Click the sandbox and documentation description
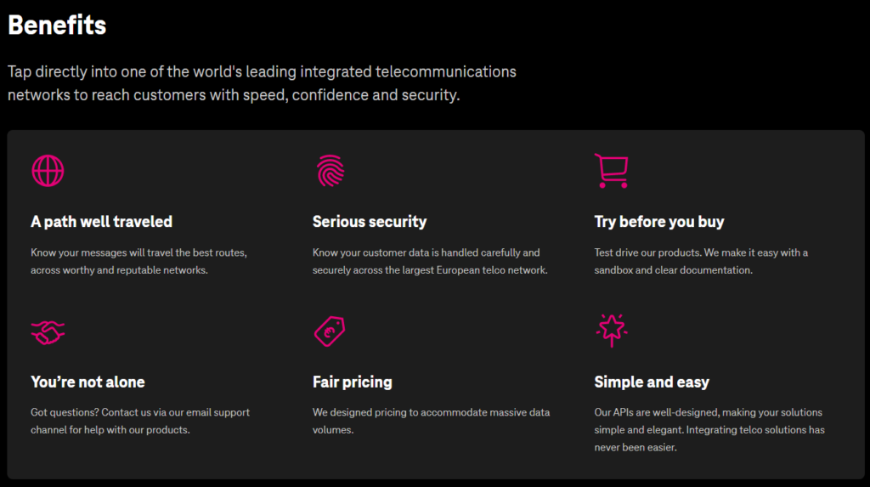Viewport: 870px width, 487px height. [x=701, y=261]
